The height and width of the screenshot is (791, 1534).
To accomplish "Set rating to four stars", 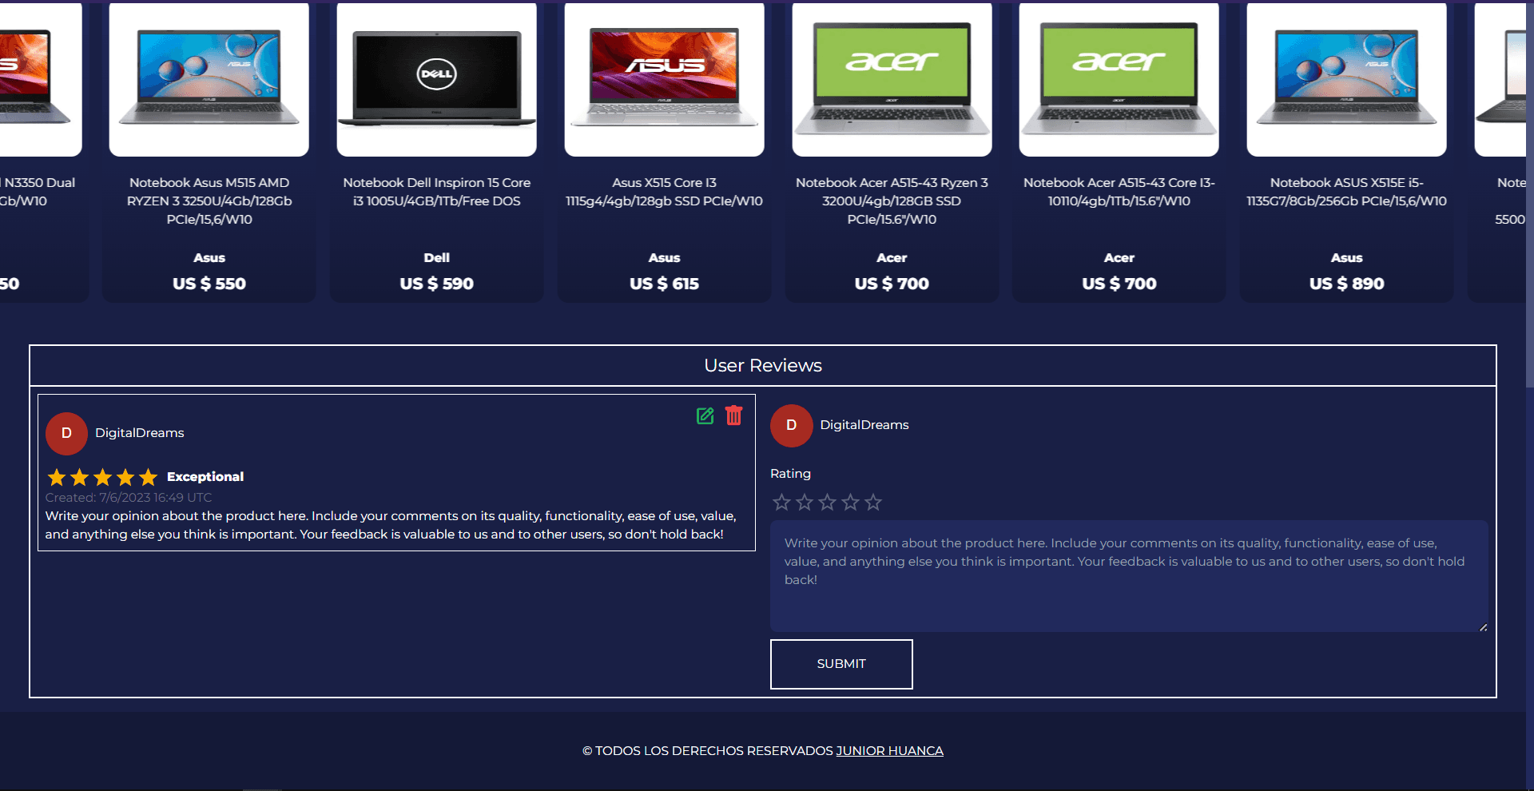I will (850, 503).
